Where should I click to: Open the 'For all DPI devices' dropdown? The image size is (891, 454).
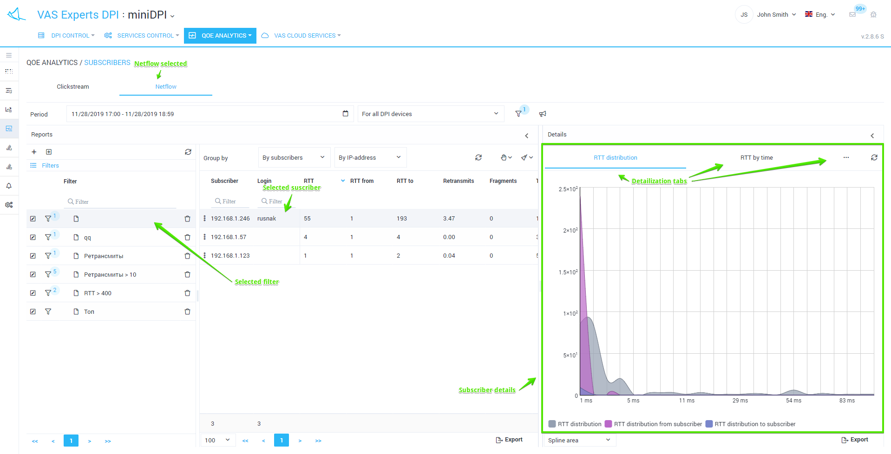pos(430,114)
